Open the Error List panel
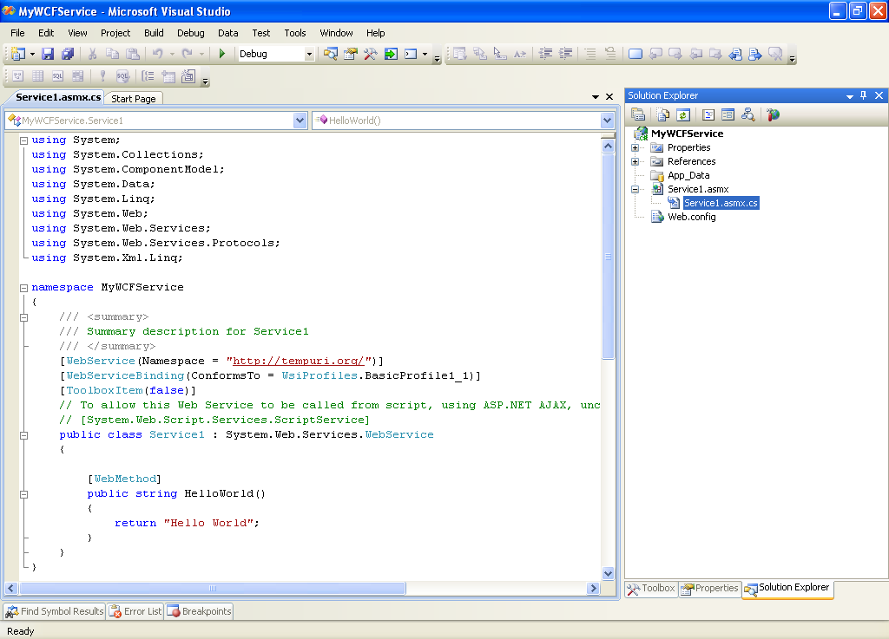889x639 pixels. (x=135, y=611)
